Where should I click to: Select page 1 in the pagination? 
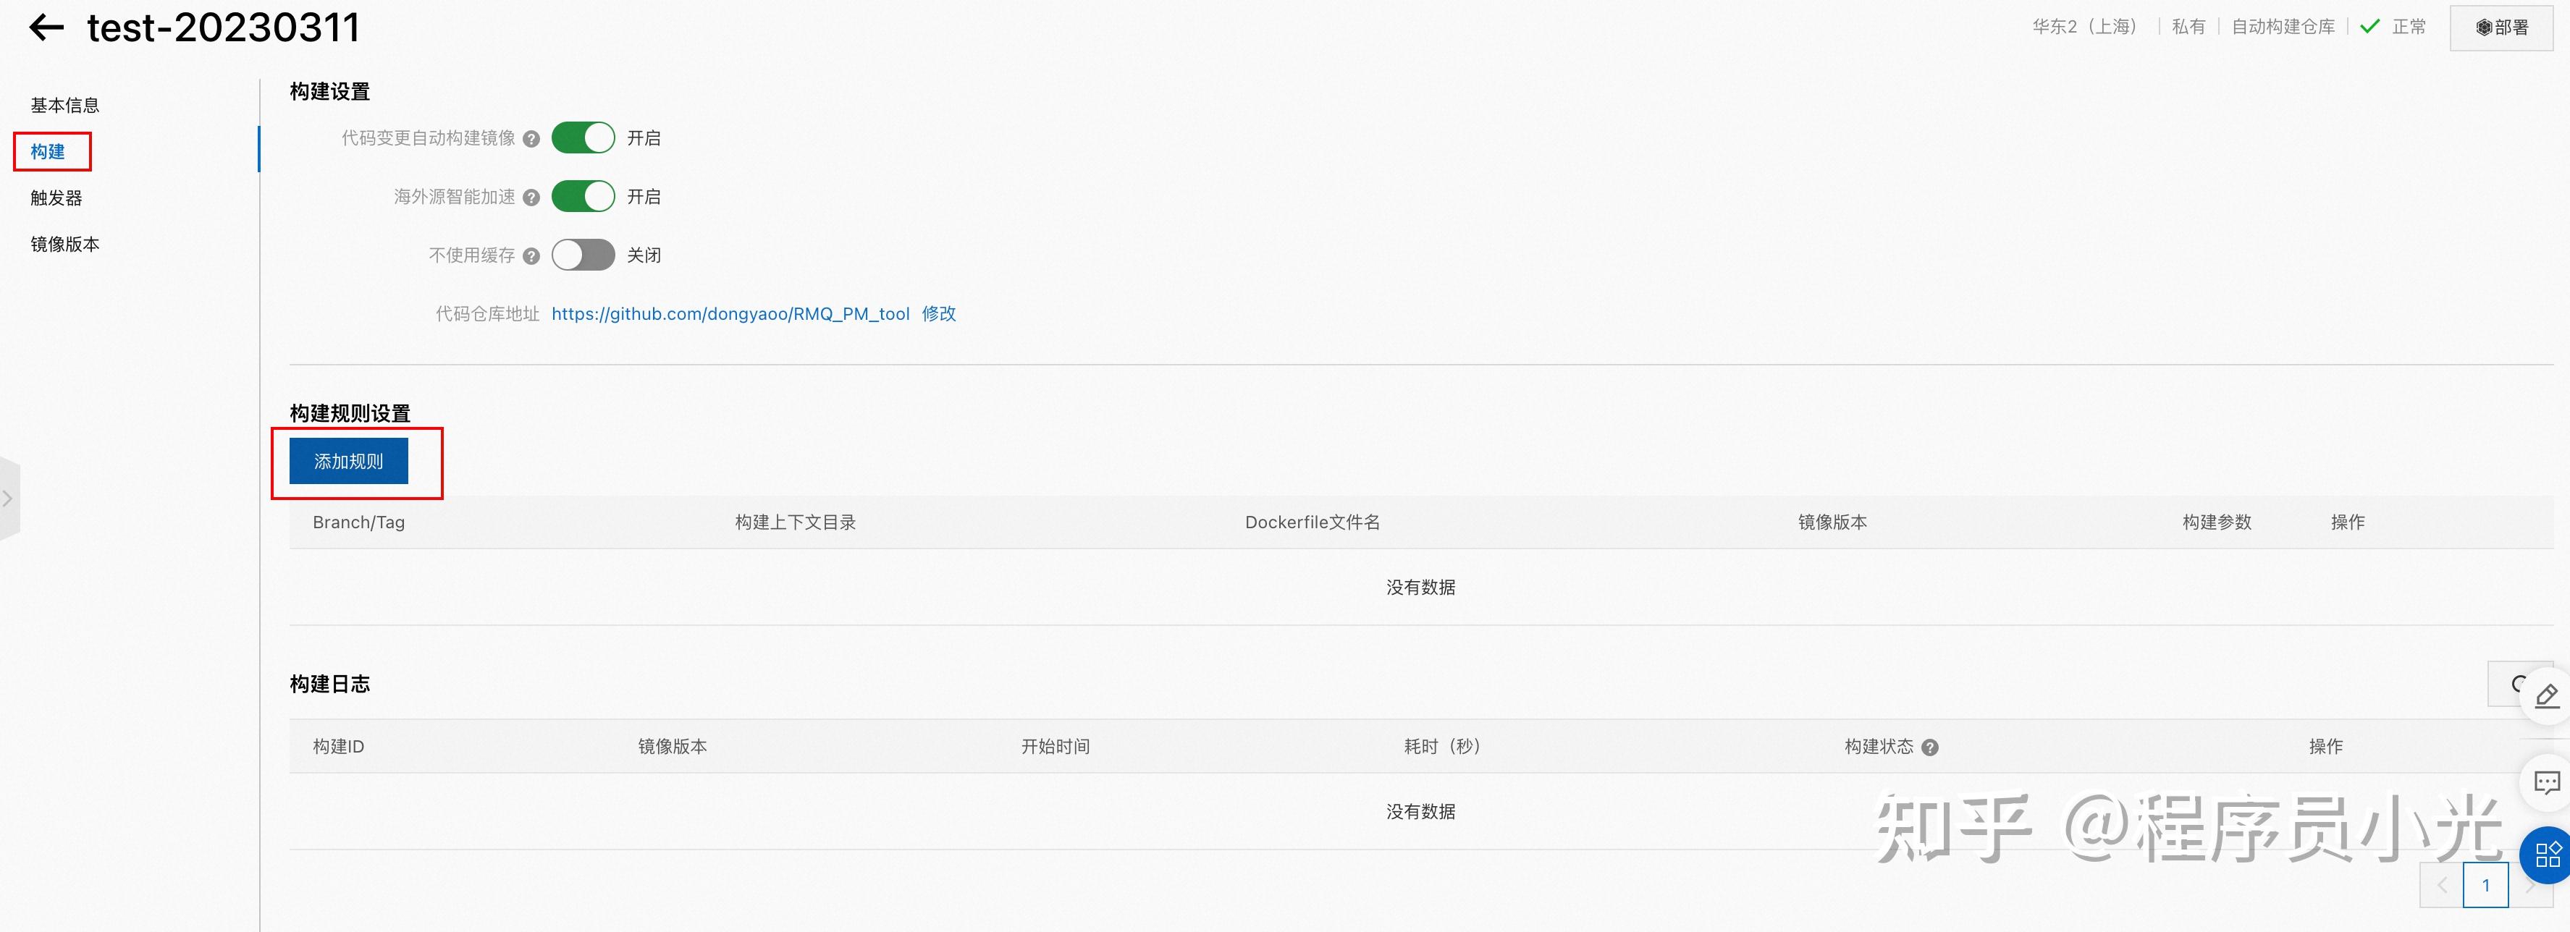click(x=2485, y=885)
